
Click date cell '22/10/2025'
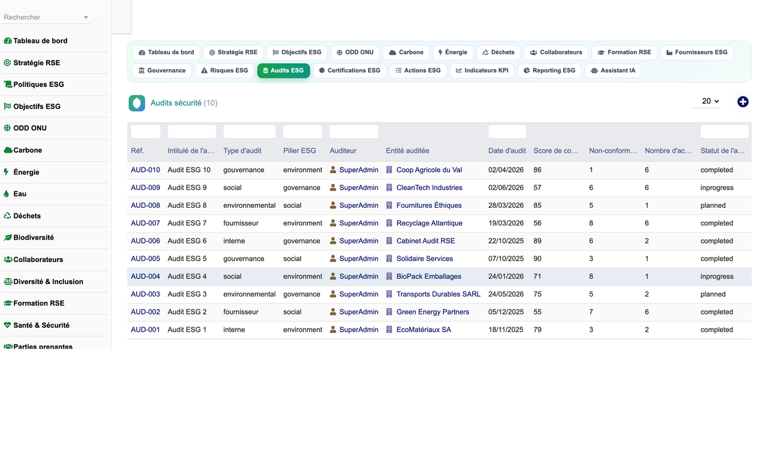pos(506,241)
